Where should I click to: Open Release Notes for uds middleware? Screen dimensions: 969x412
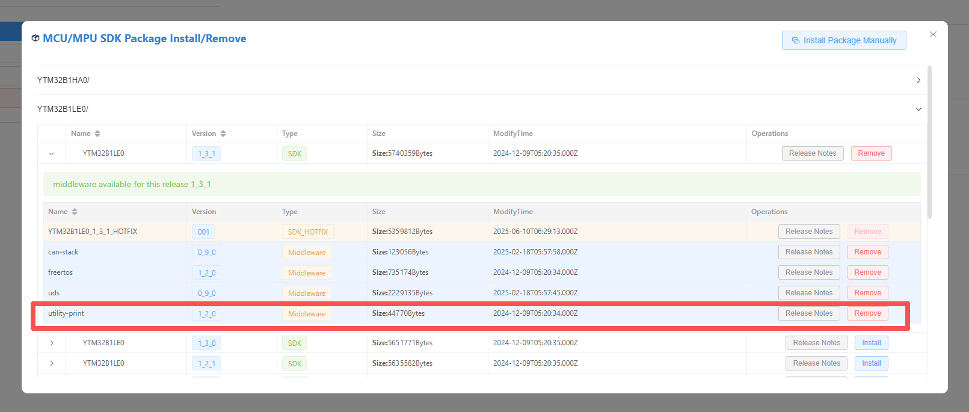(x=808, y=293)
